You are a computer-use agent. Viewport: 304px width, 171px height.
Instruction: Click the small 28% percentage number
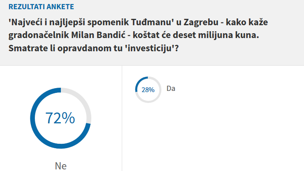tap(148, 90)
